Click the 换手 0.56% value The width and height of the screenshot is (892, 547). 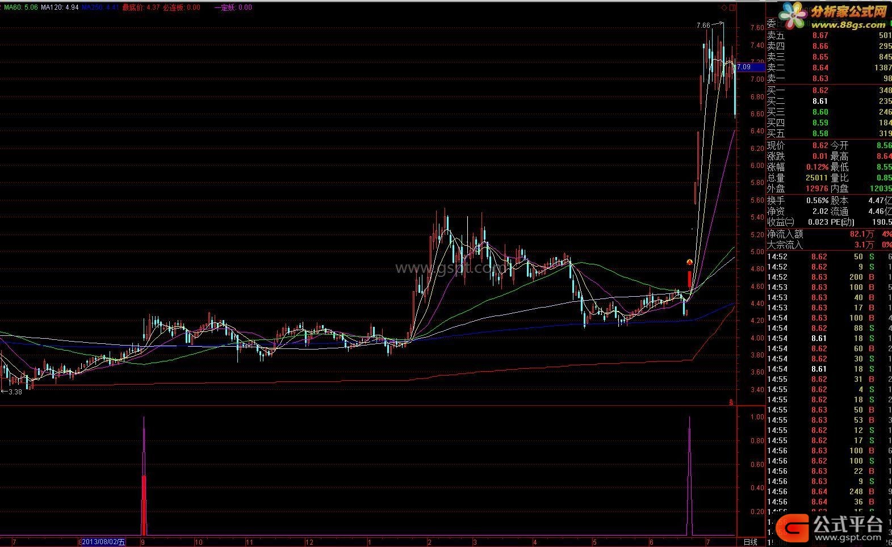818,200
